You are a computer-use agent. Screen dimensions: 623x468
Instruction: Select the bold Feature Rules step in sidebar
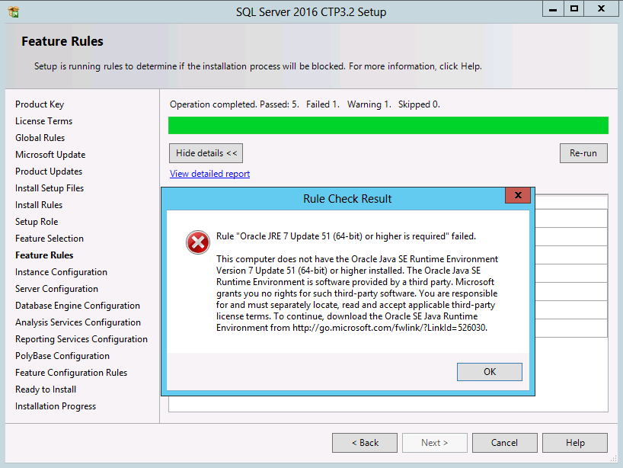44,255
